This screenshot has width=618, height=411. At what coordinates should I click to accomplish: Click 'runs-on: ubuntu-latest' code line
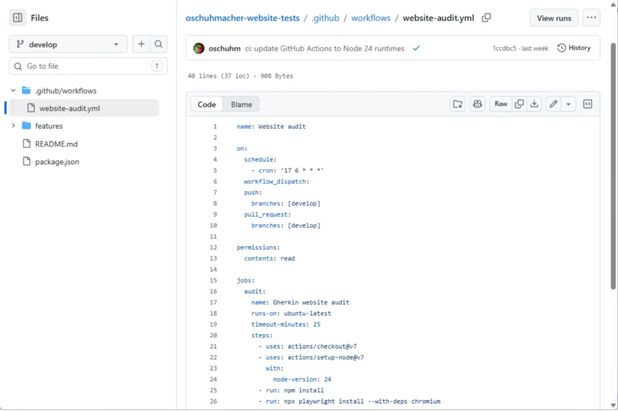[x=291, y=313]
